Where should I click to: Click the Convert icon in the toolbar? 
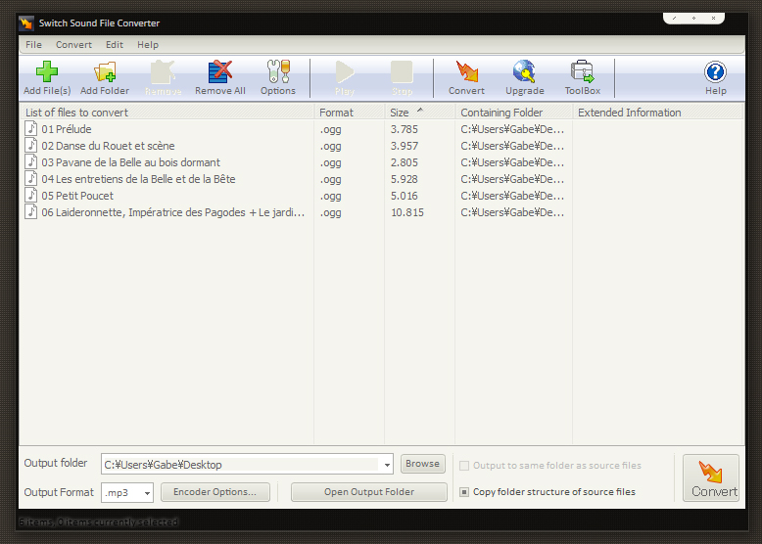tap(466, 71)
